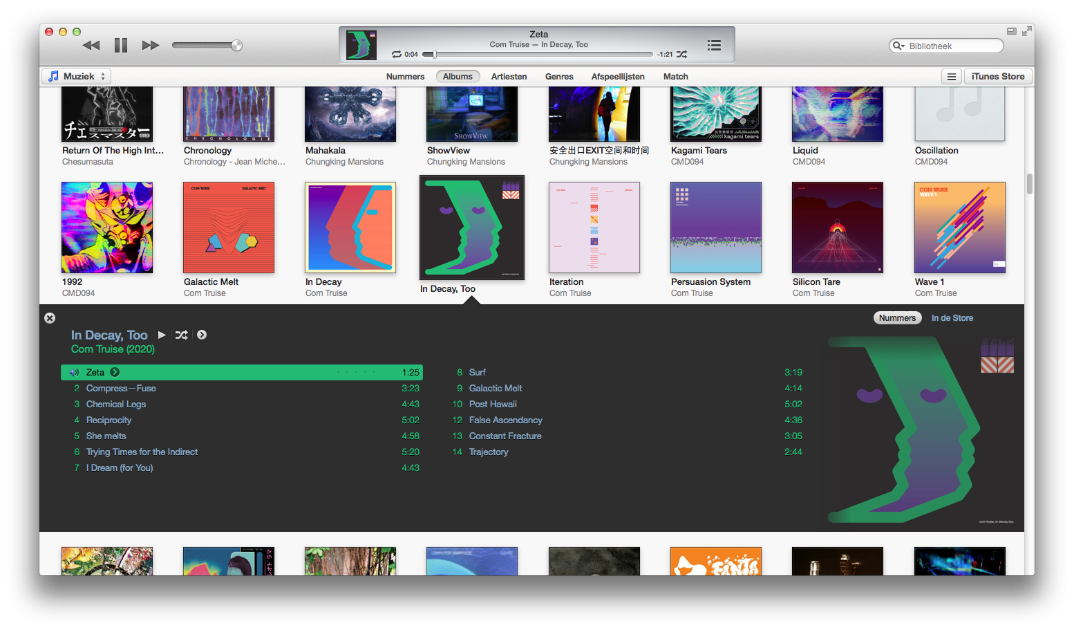Select the Albums tab
This screenshot has height=630, width=1074.
pos(458,77)
